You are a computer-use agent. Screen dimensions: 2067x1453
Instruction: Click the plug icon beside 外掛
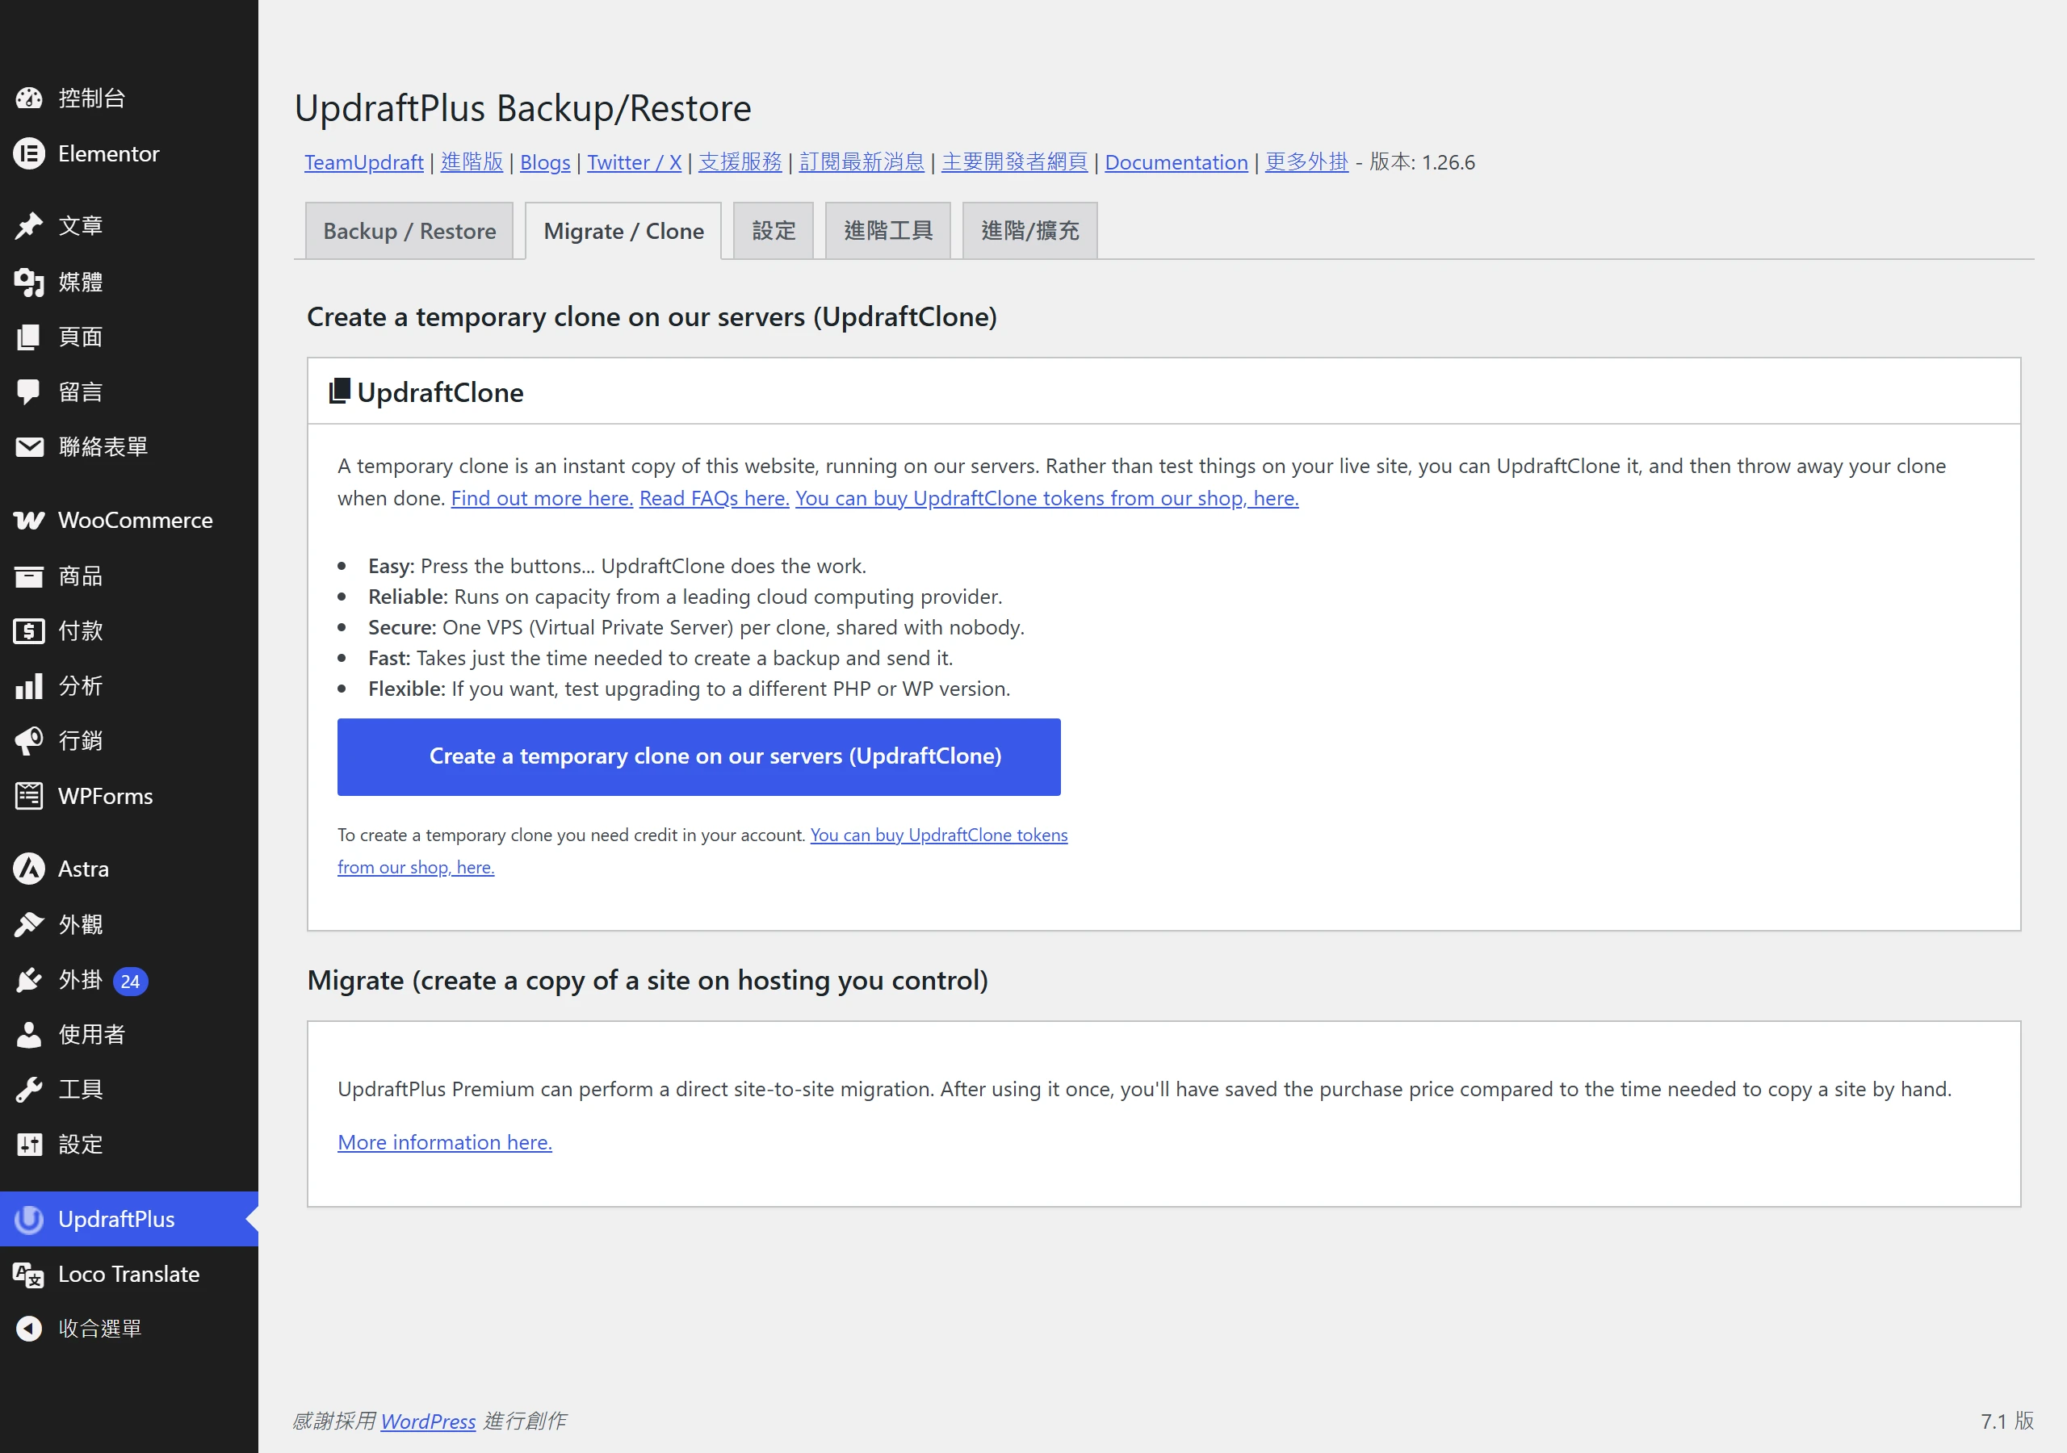click(29, 979)
